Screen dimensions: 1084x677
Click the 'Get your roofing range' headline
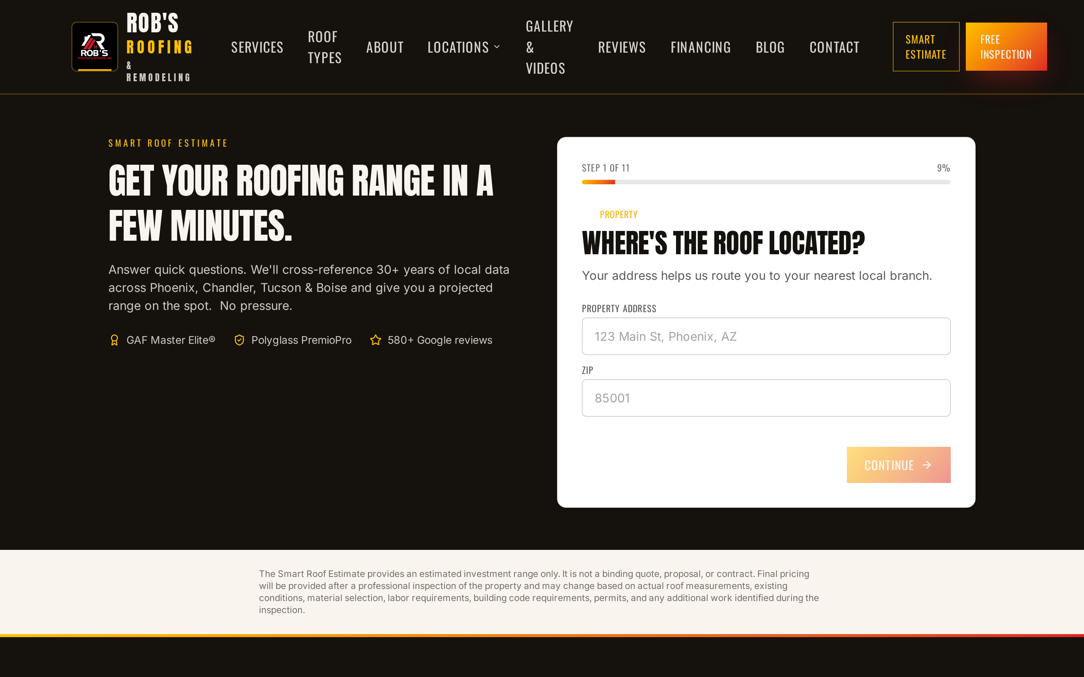(x=301, y=203)
